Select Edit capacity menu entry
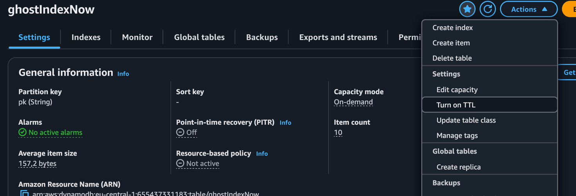Screen dimensions: 576x196 pos(489,90)
